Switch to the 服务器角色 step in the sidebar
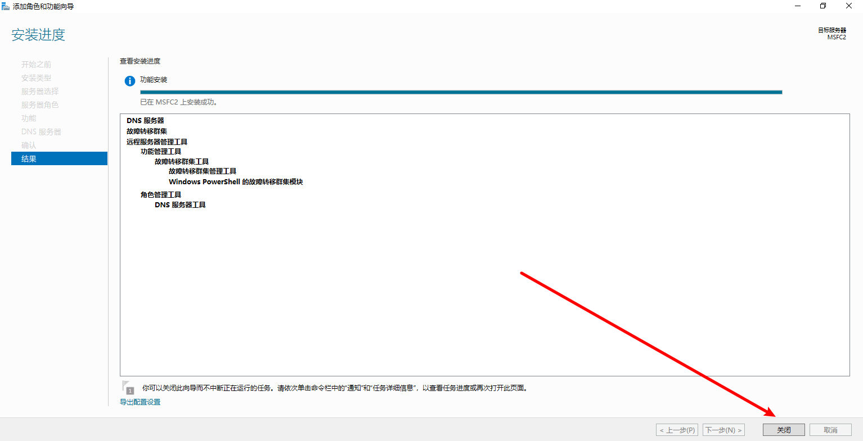 tap(40, 105)
